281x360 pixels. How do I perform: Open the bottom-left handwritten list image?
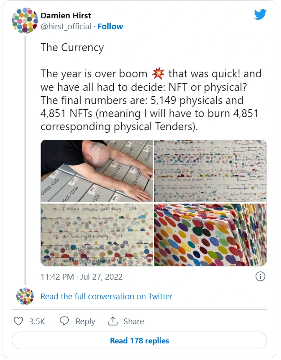click(96, 234)
